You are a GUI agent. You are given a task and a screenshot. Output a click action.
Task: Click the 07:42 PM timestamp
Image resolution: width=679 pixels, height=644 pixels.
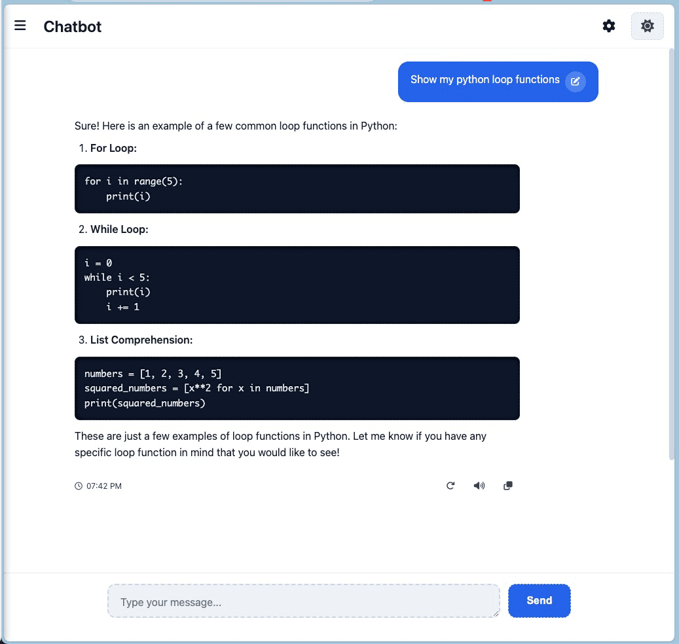pyautogui.click(x=103, y=486)
